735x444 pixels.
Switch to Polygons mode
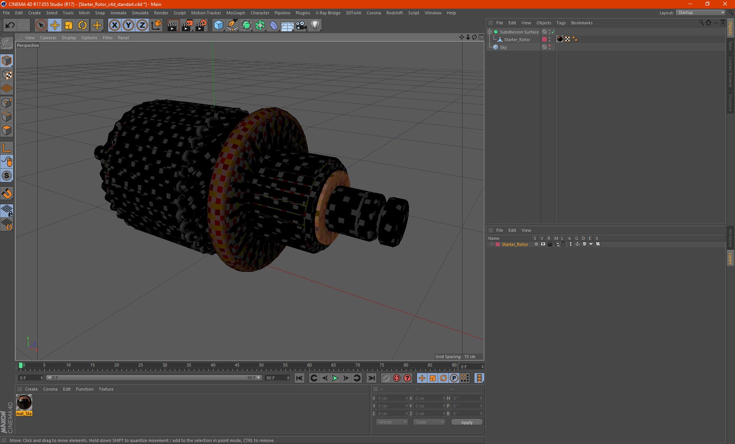[x=7, y=131]
